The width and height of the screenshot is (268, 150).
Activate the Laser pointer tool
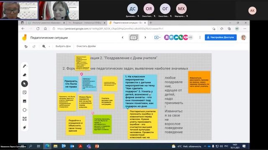click(x=24, y=127)
